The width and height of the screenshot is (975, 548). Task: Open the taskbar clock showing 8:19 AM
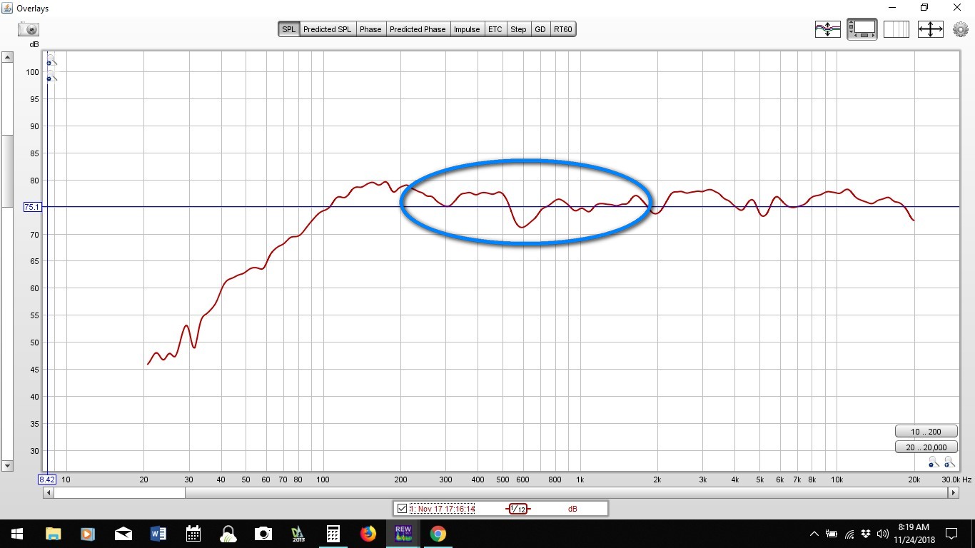914,534
